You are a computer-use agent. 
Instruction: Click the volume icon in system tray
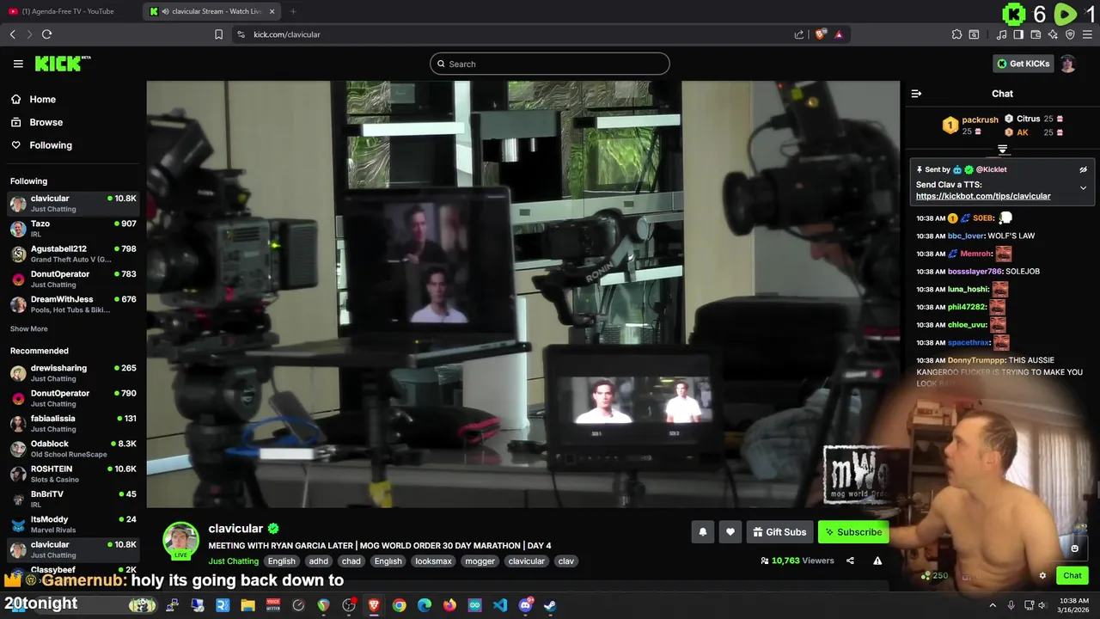click(1042, 605)
